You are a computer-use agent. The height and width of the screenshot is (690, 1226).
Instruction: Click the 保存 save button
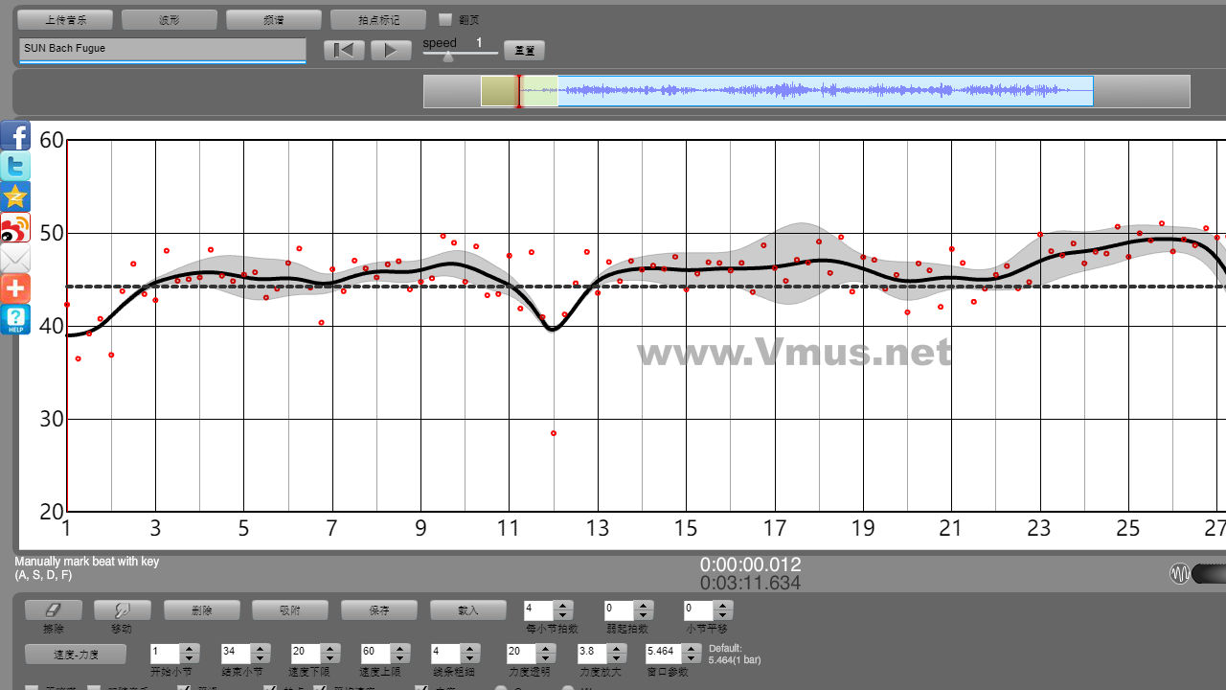click(380, 609)
